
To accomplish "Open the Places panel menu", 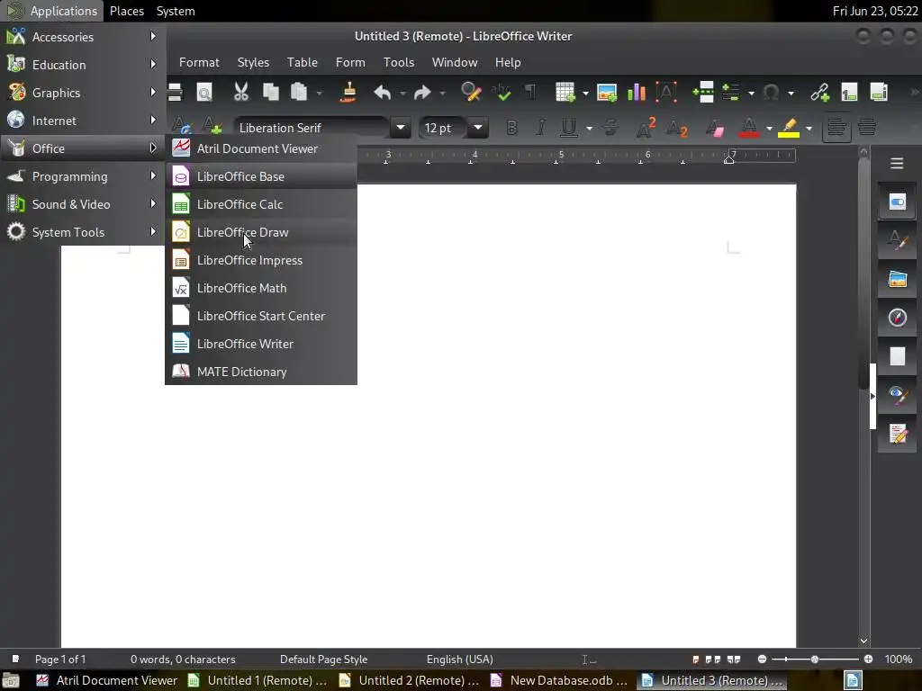I will pos(126,11).
